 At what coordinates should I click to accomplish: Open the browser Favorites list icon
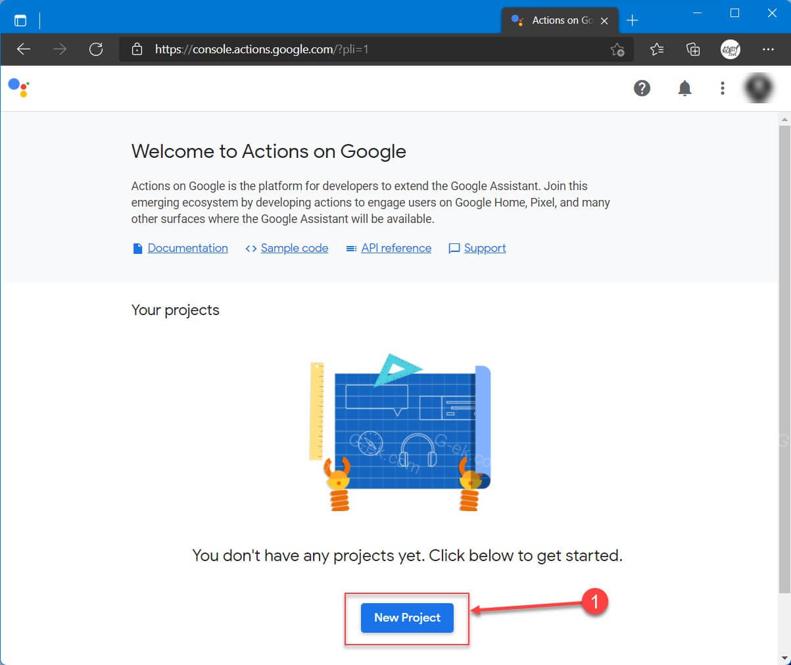tap(656, 49)
